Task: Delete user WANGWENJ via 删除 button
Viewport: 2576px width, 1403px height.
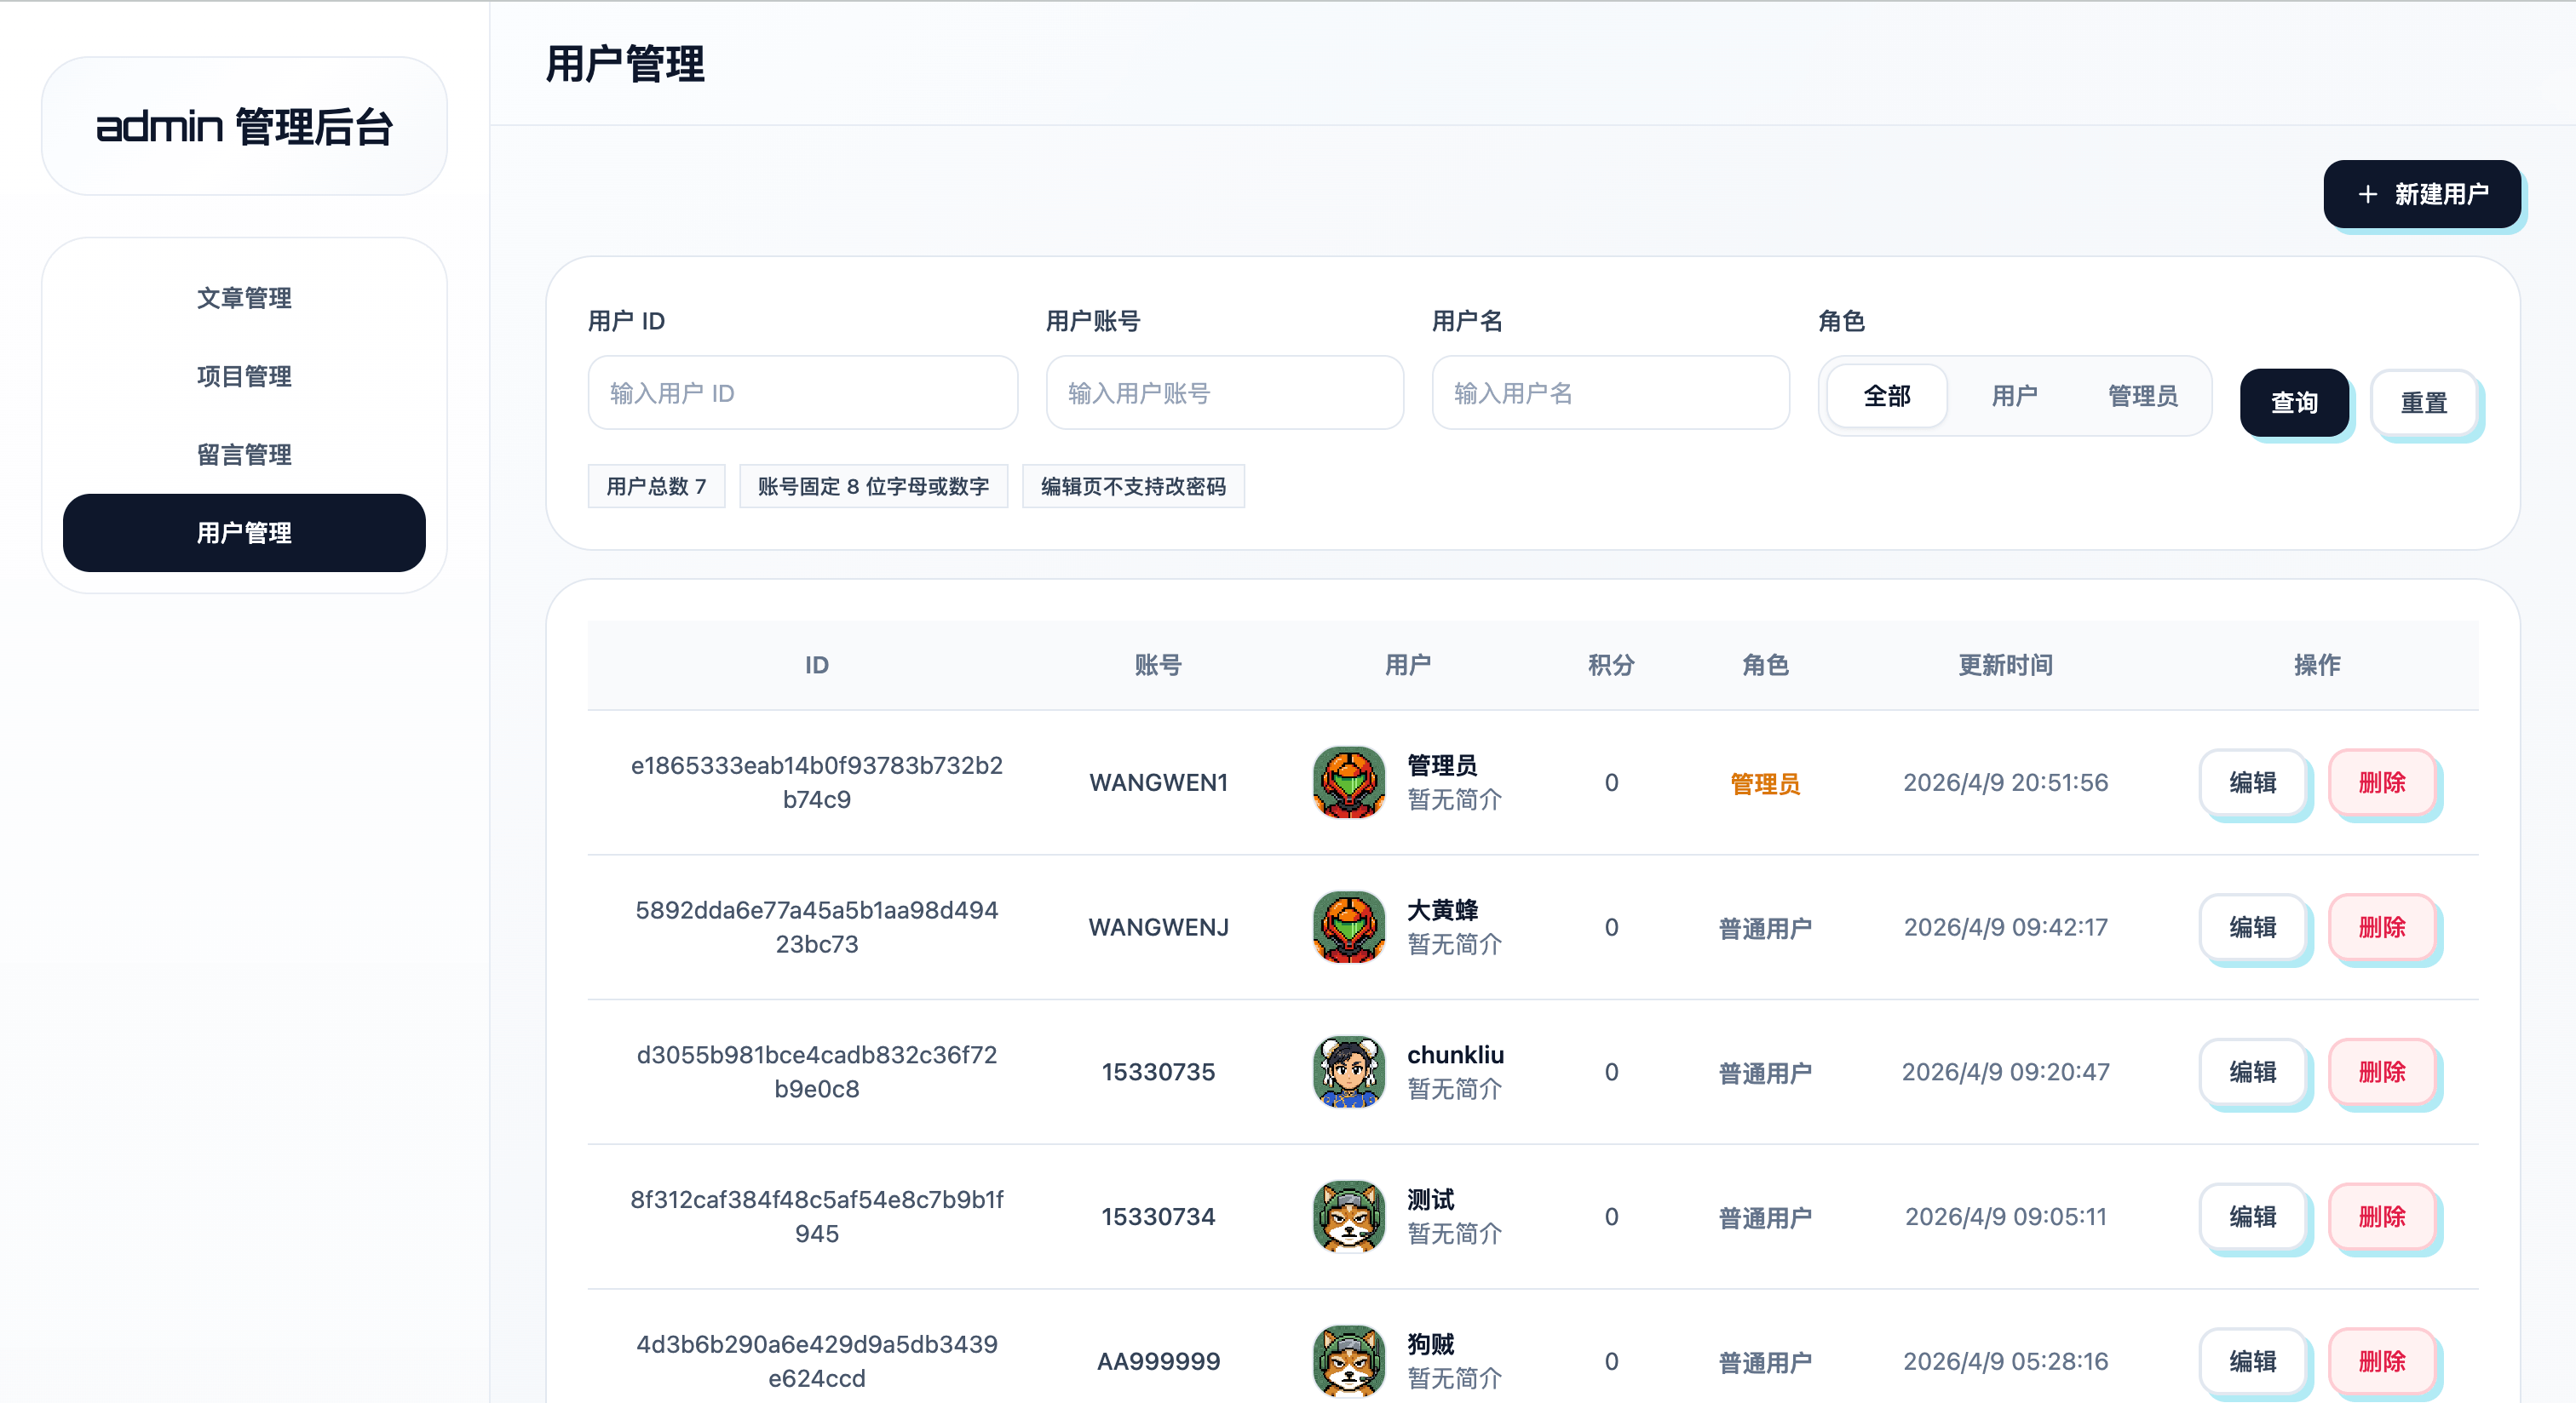Action: tap(2384, 926)
